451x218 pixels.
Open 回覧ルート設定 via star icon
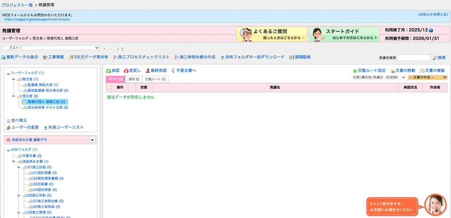tap(355, 71)
